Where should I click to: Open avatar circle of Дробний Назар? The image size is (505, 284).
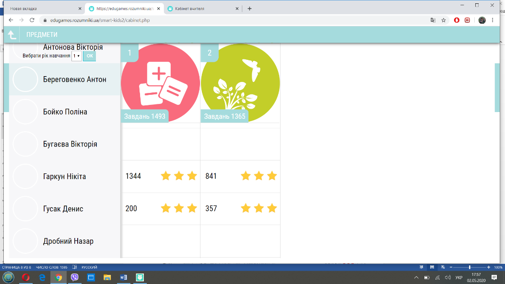(25, 241)
